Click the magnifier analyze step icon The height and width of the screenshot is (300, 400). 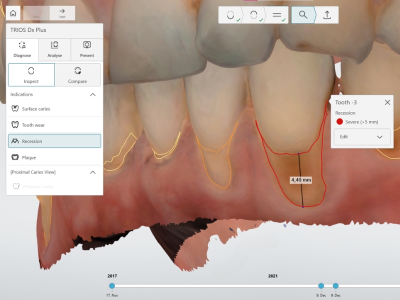coord(303,15)
